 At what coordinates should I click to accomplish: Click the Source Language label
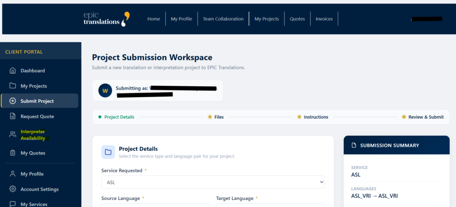121,198
